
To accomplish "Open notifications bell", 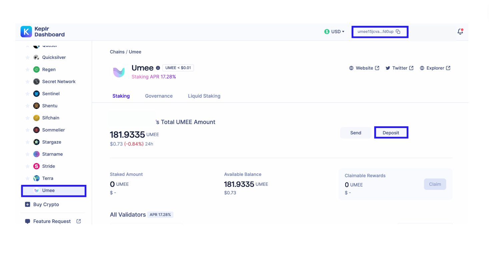I will [x=460, y=32].
